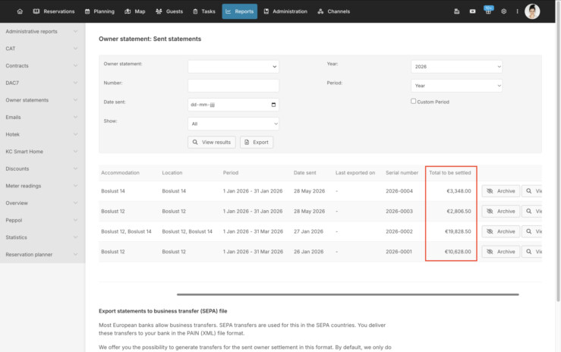The width and height of the screenshot is (561, 352).
Task: Archive statement 2026-0003
Action: [500, 211]
